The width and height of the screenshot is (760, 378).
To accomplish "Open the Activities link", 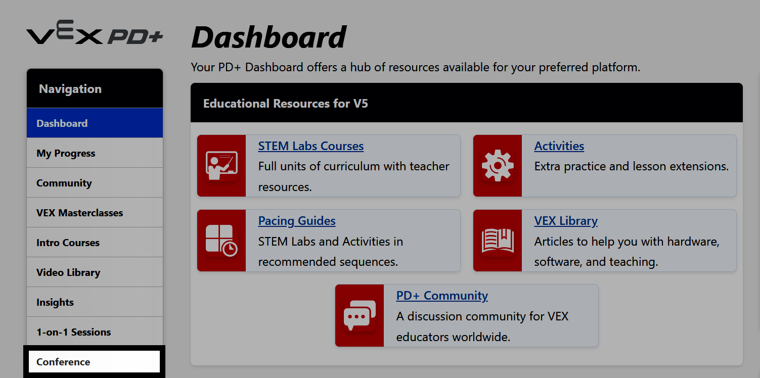I will point(559,146).
